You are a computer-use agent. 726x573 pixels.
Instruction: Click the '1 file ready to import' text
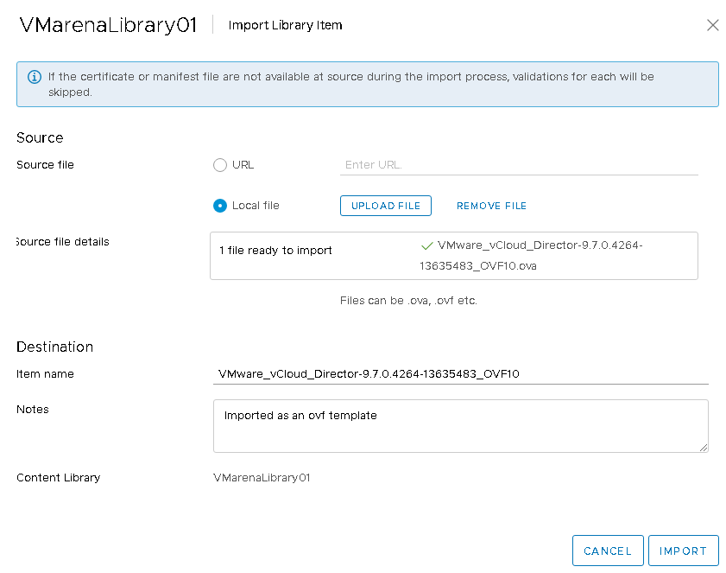click(275, 251)
